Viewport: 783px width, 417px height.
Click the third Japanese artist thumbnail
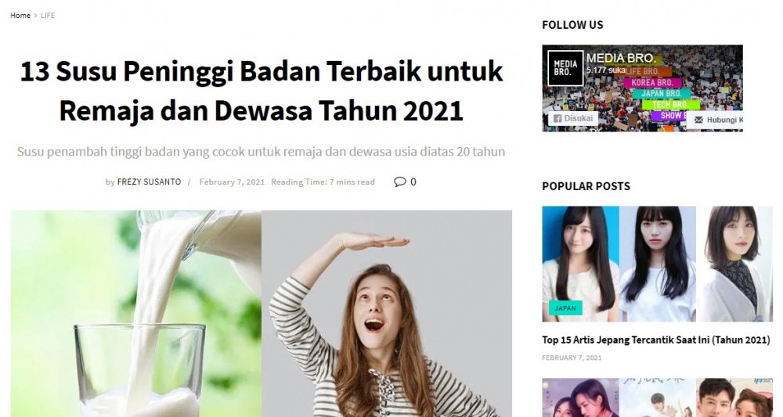[x=734, y=264]
